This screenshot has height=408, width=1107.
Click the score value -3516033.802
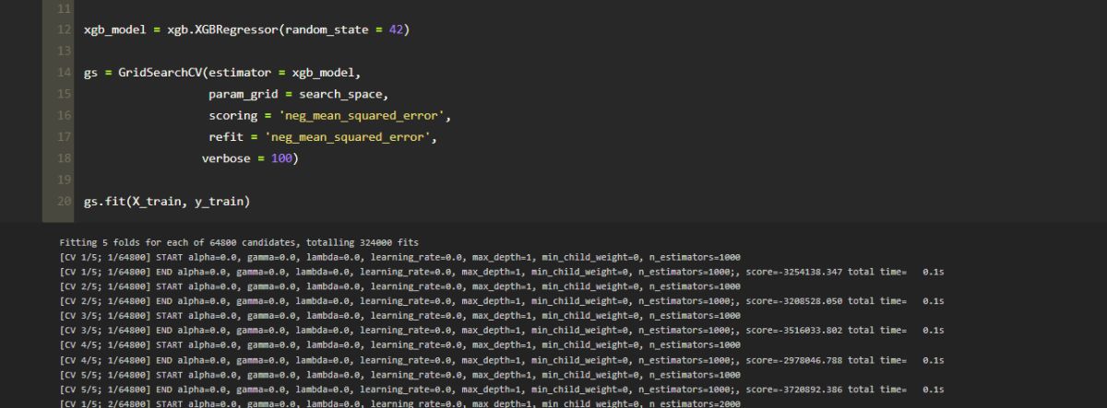(x=811, y=330)
